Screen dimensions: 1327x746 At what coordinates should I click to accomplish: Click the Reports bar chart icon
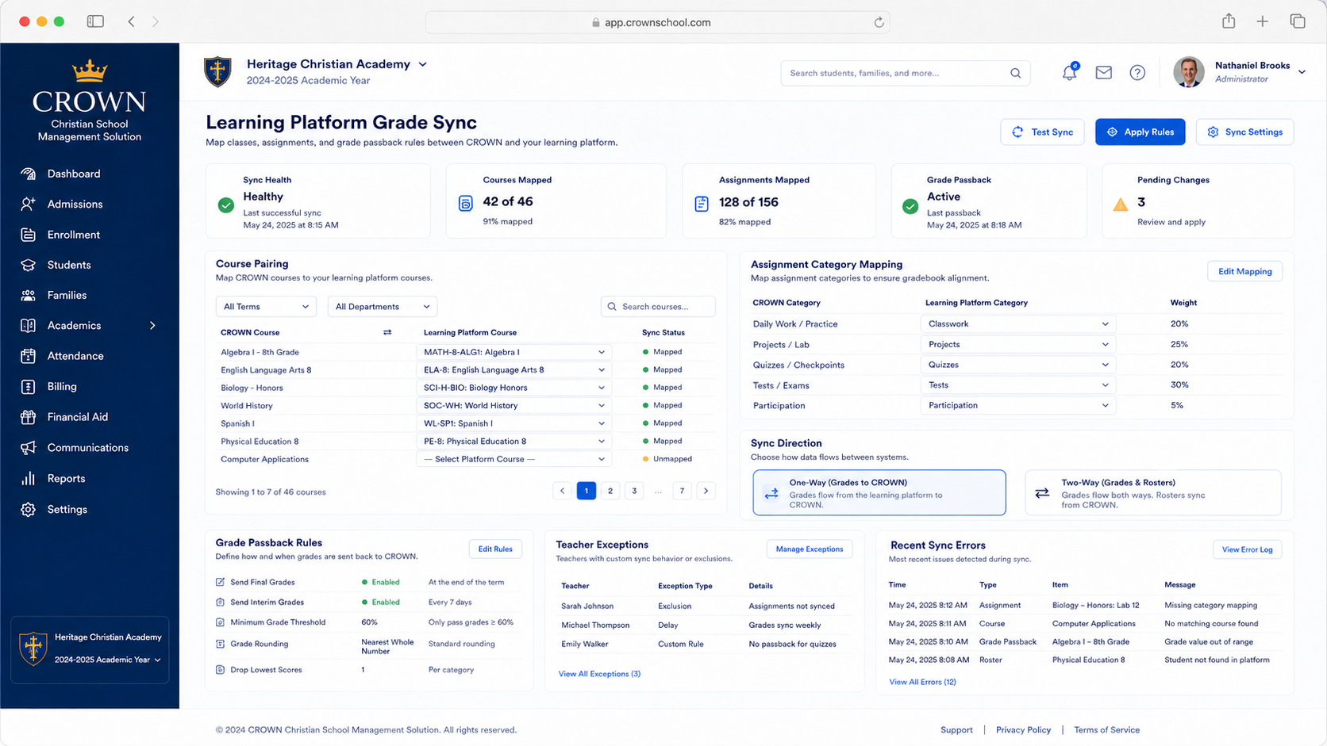(x=29, y=479)
